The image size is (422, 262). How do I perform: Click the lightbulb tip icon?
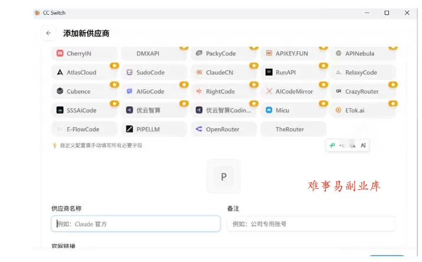[x=55, y=145]
